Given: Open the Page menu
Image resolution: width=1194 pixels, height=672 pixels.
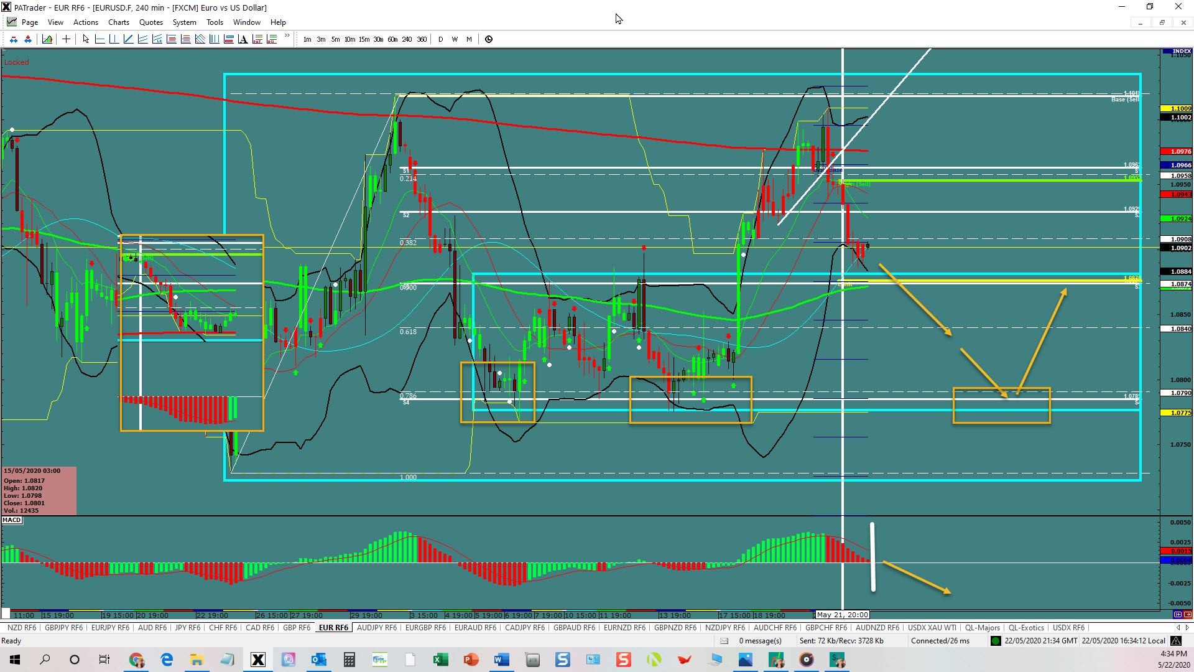Looking at the screenshot, I should (29, 22).
